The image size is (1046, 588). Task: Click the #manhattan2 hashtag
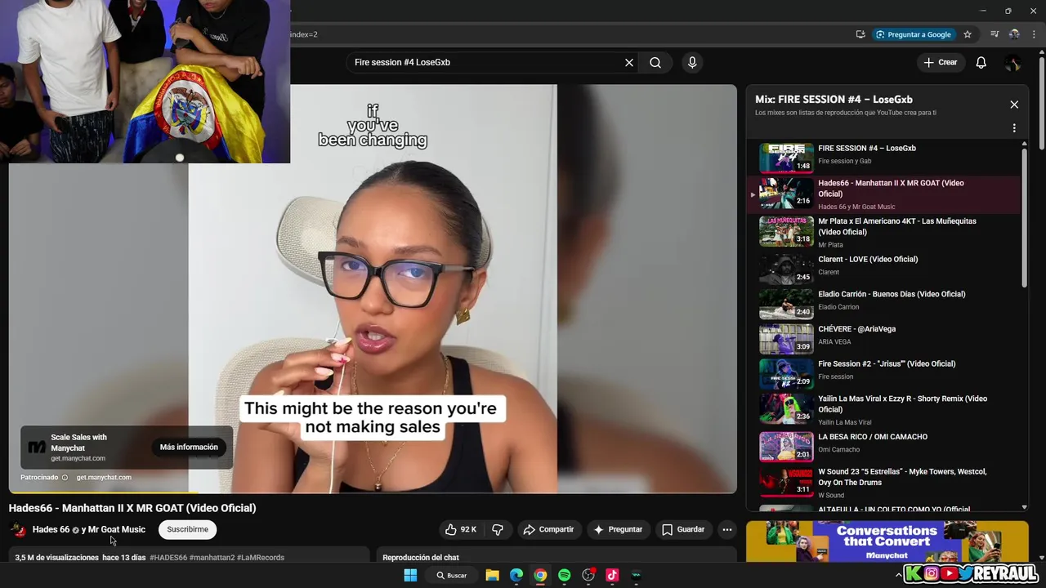coord(212,557)
